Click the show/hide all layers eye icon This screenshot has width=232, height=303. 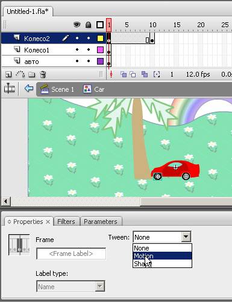(77, 25)
